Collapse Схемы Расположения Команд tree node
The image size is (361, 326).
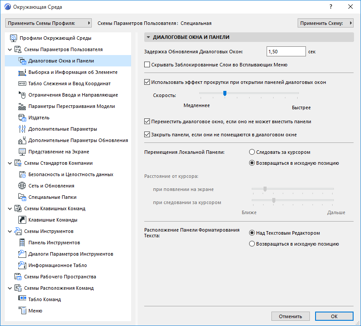pyautogui.click(x=10, y=288)
